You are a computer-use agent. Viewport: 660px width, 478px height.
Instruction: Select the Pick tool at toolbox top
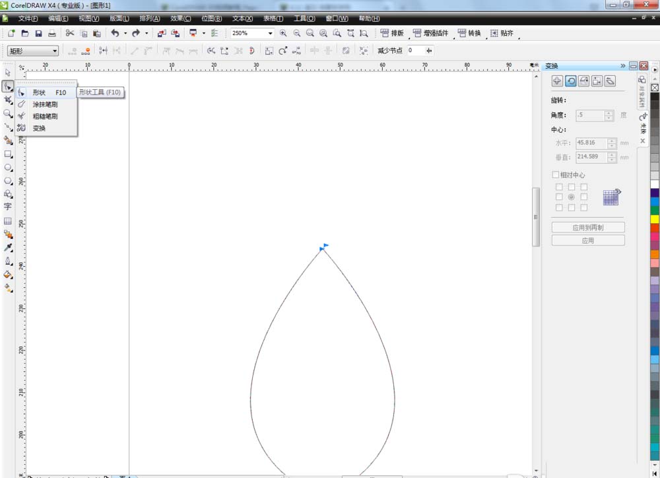[x=8, y=71]
